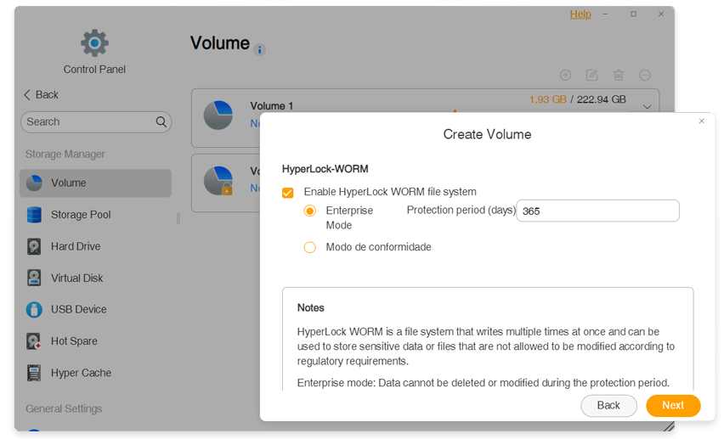Click the HyperLock-WORM heading
The image size is (724, 439).
point(325,169)
